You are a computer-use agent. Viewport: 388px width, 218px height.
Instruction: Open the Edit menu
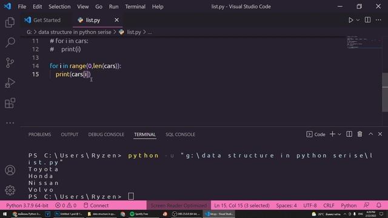pyautogui.click(x=38, y=7)
